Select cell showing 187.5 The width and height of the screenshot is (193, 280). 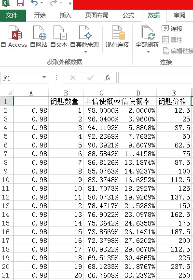click(x=174, y=232)
